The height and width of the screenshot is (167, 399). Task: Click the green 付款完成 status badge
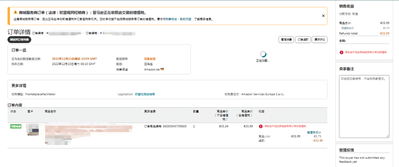[x=16, y=126]
